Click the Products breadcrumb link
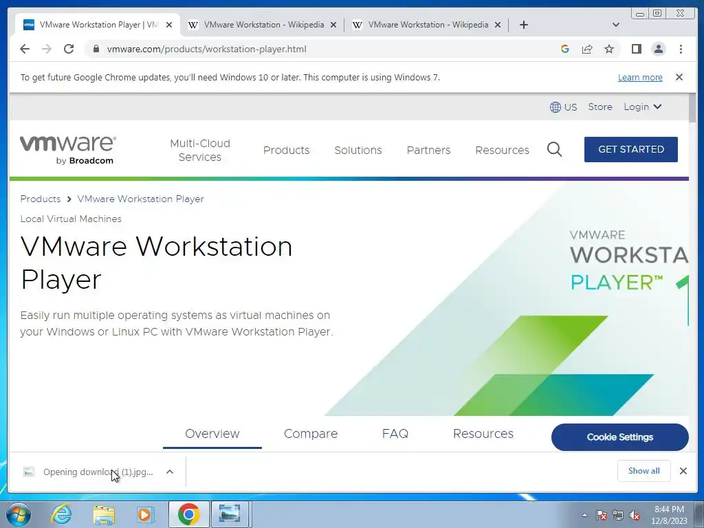Image resolution: width=704 pixels, height=528 pixels. (41, 199)
